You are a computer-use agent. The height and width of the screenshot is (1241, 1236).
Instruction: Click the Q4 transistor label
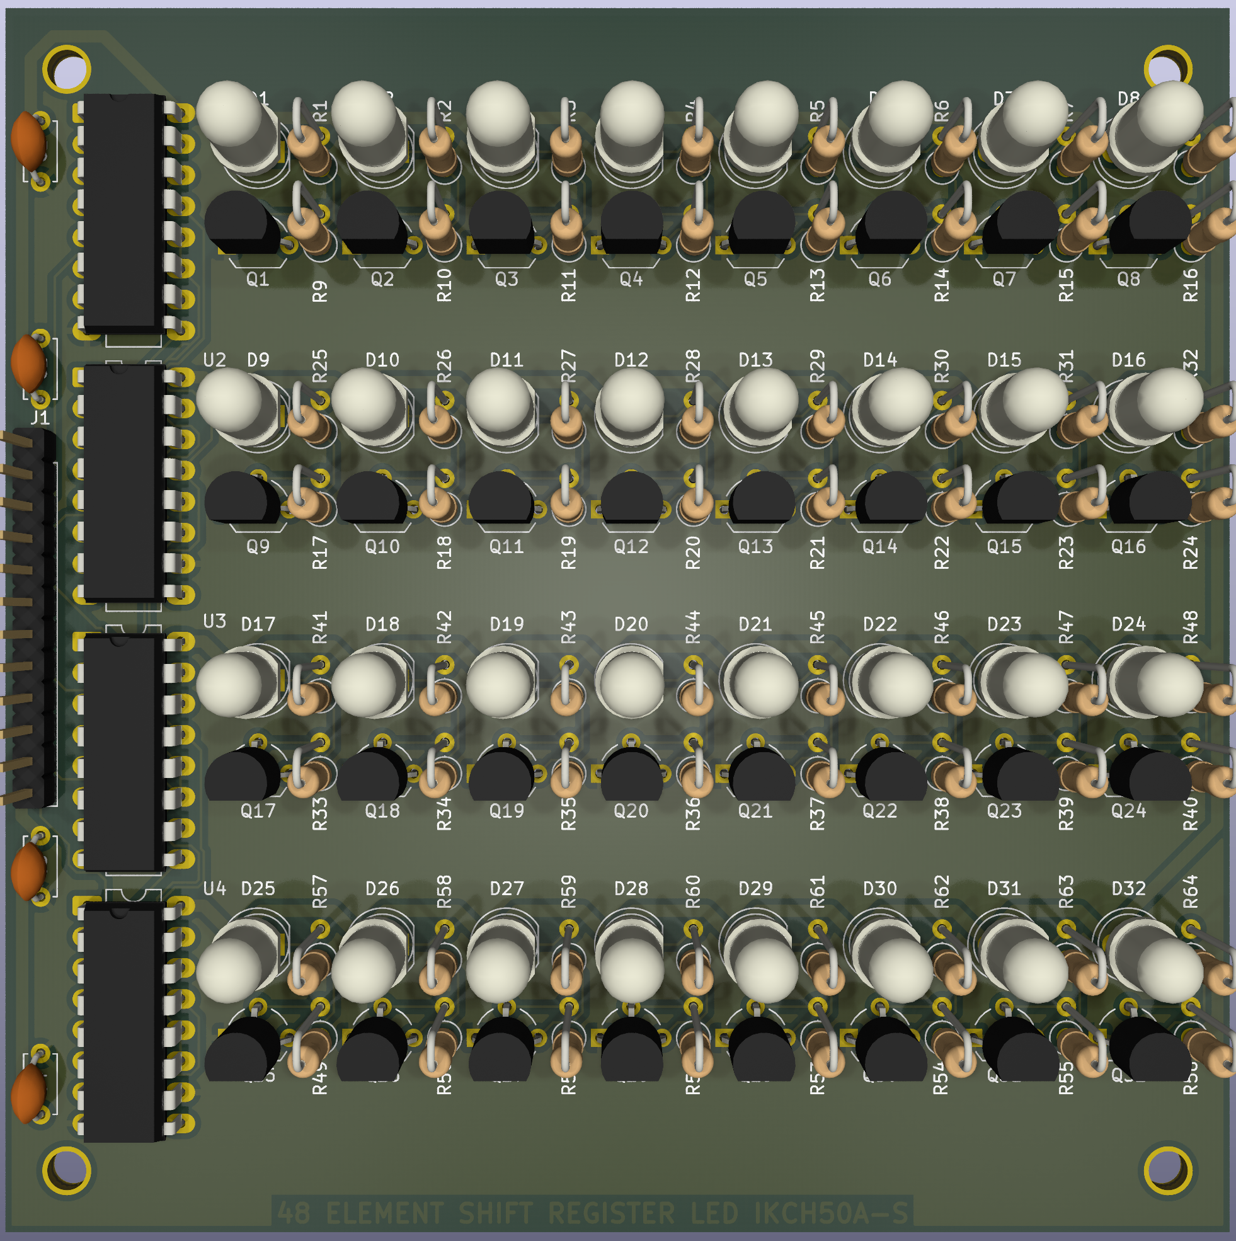pos(631,280)
